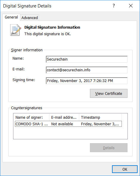Close the Digital Signature Details dialog
The image size is (140, 176).
[x=131, y=6]
